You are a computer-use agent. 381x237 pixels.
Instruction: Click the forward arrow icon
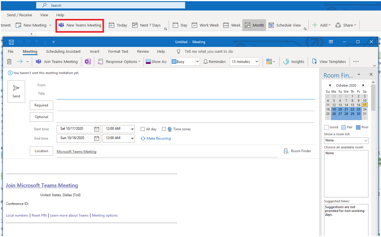(20, 62)
